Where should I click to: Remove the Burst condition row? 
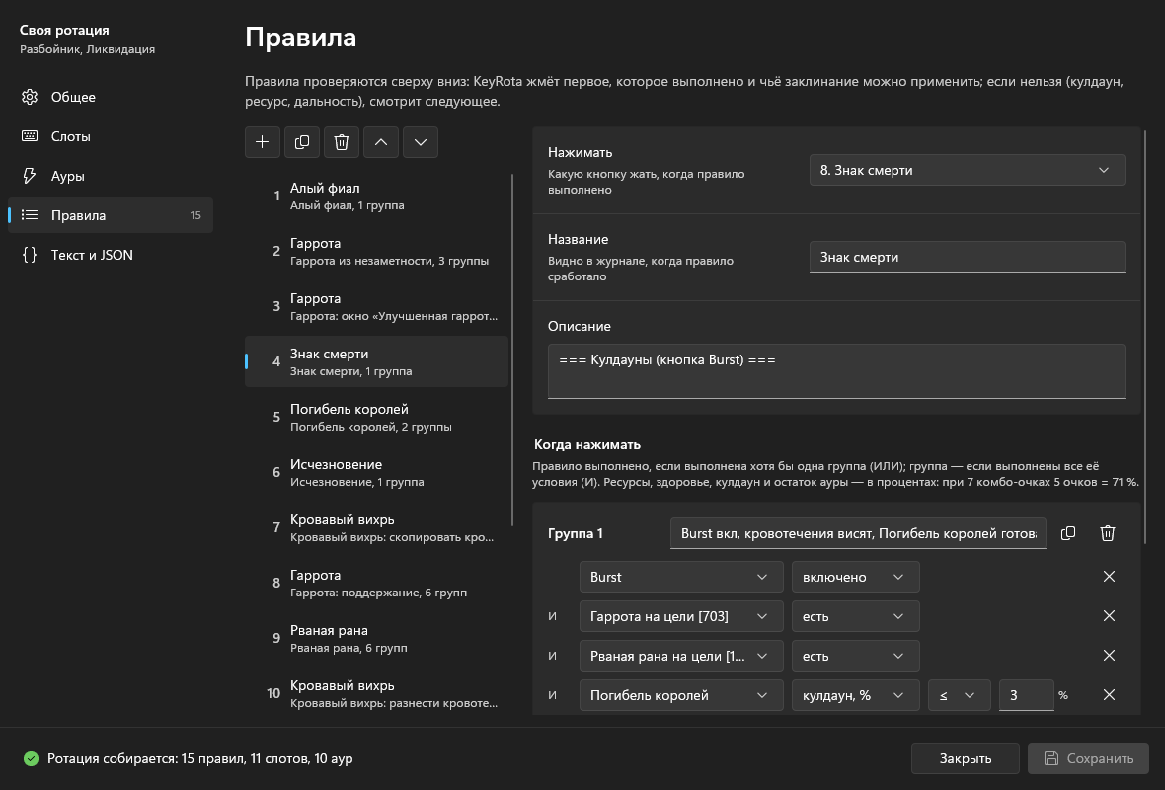pos(1109,577)
